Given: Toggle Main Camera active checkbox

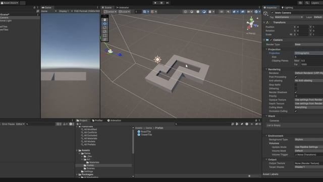Looking at the screenshot, I should (x=272, y=13).
